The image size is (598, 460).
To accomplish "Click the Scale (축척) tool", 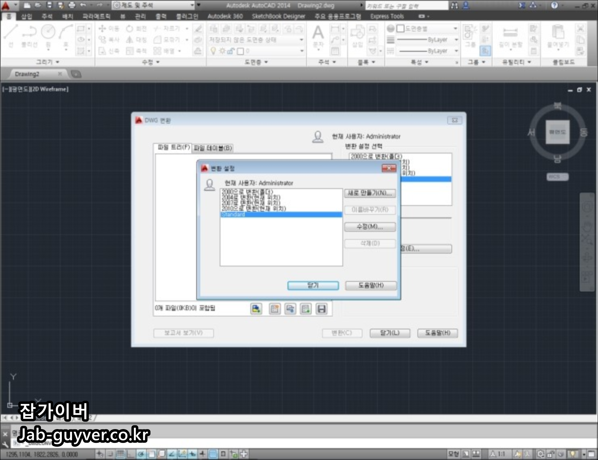I will [x=136, y=51].
